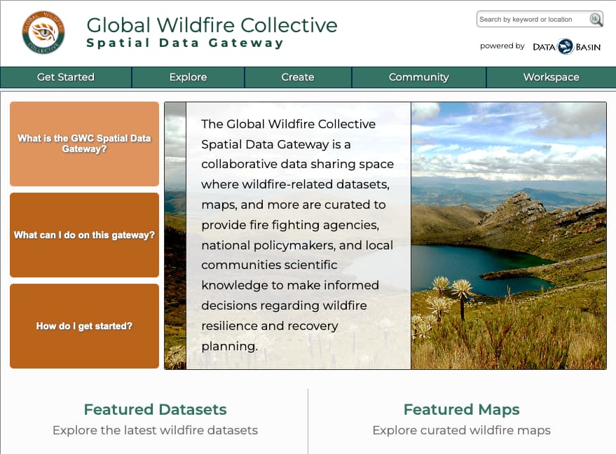Viewport: 616px width, 454px height.
Task: Click the magnifying glass search icon
Action: 596,20
